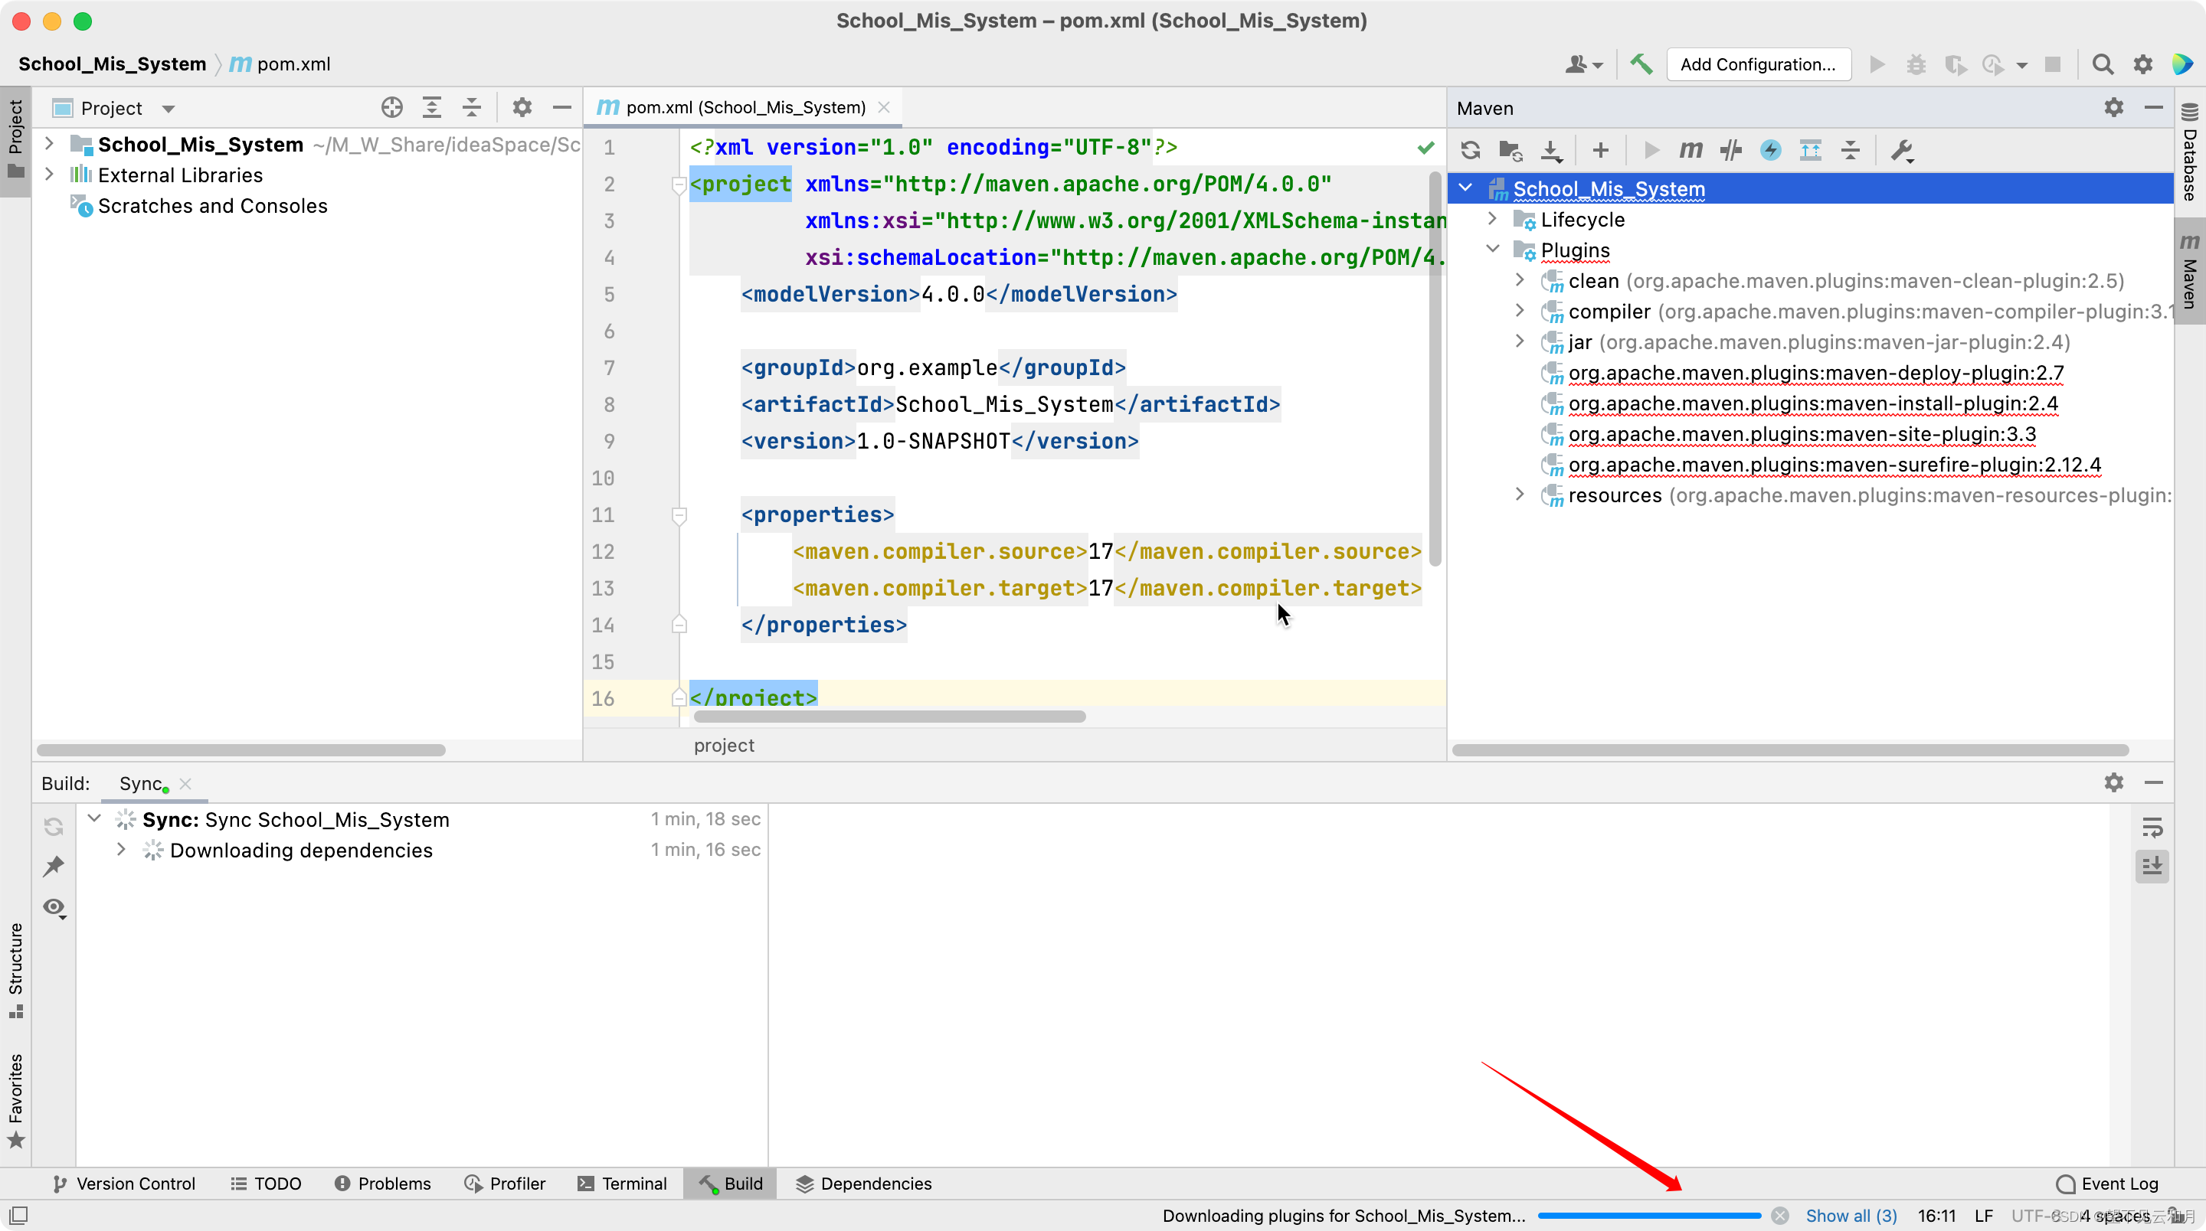Image resolution: width=2206 pixels, height=1231 pixels.
Task: Expand all in Project panel
Action: [431, 108]
